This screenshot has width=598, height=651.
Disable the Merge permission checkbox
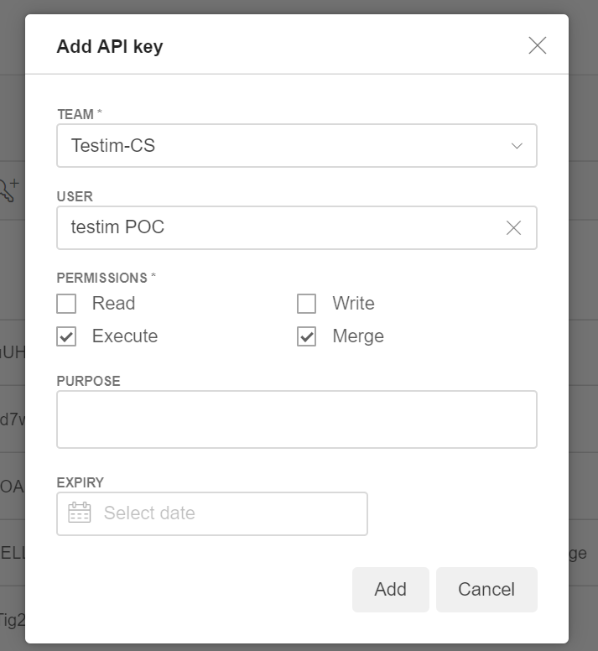pos(307,336)
